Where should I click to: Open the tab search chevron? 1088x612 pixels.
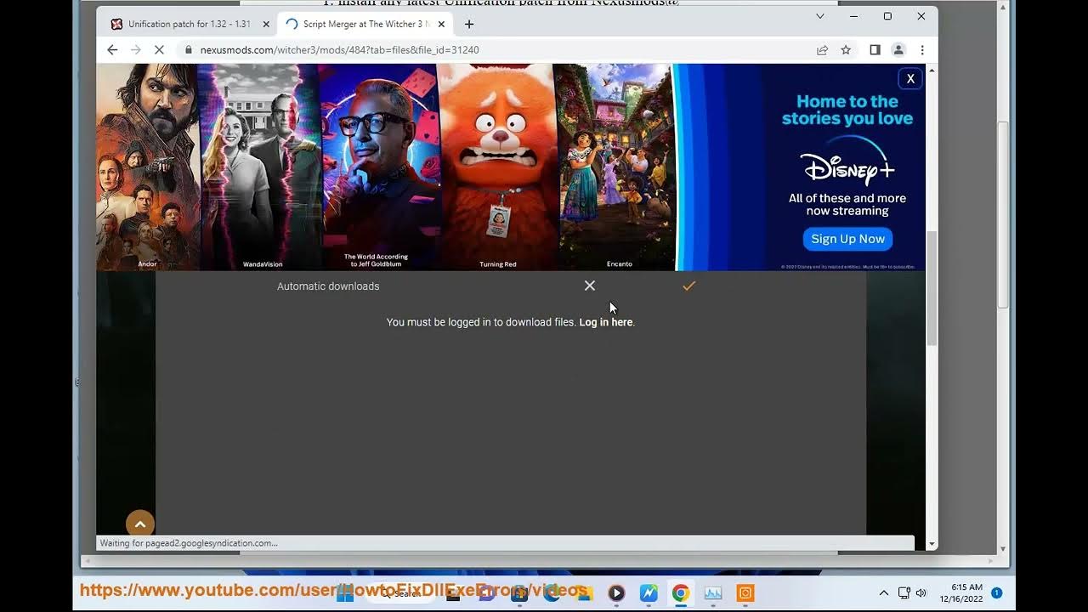pyautogui.click(x=820, y=16)
